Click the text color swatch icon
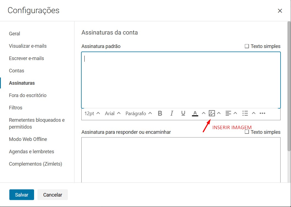 point(195,113)
